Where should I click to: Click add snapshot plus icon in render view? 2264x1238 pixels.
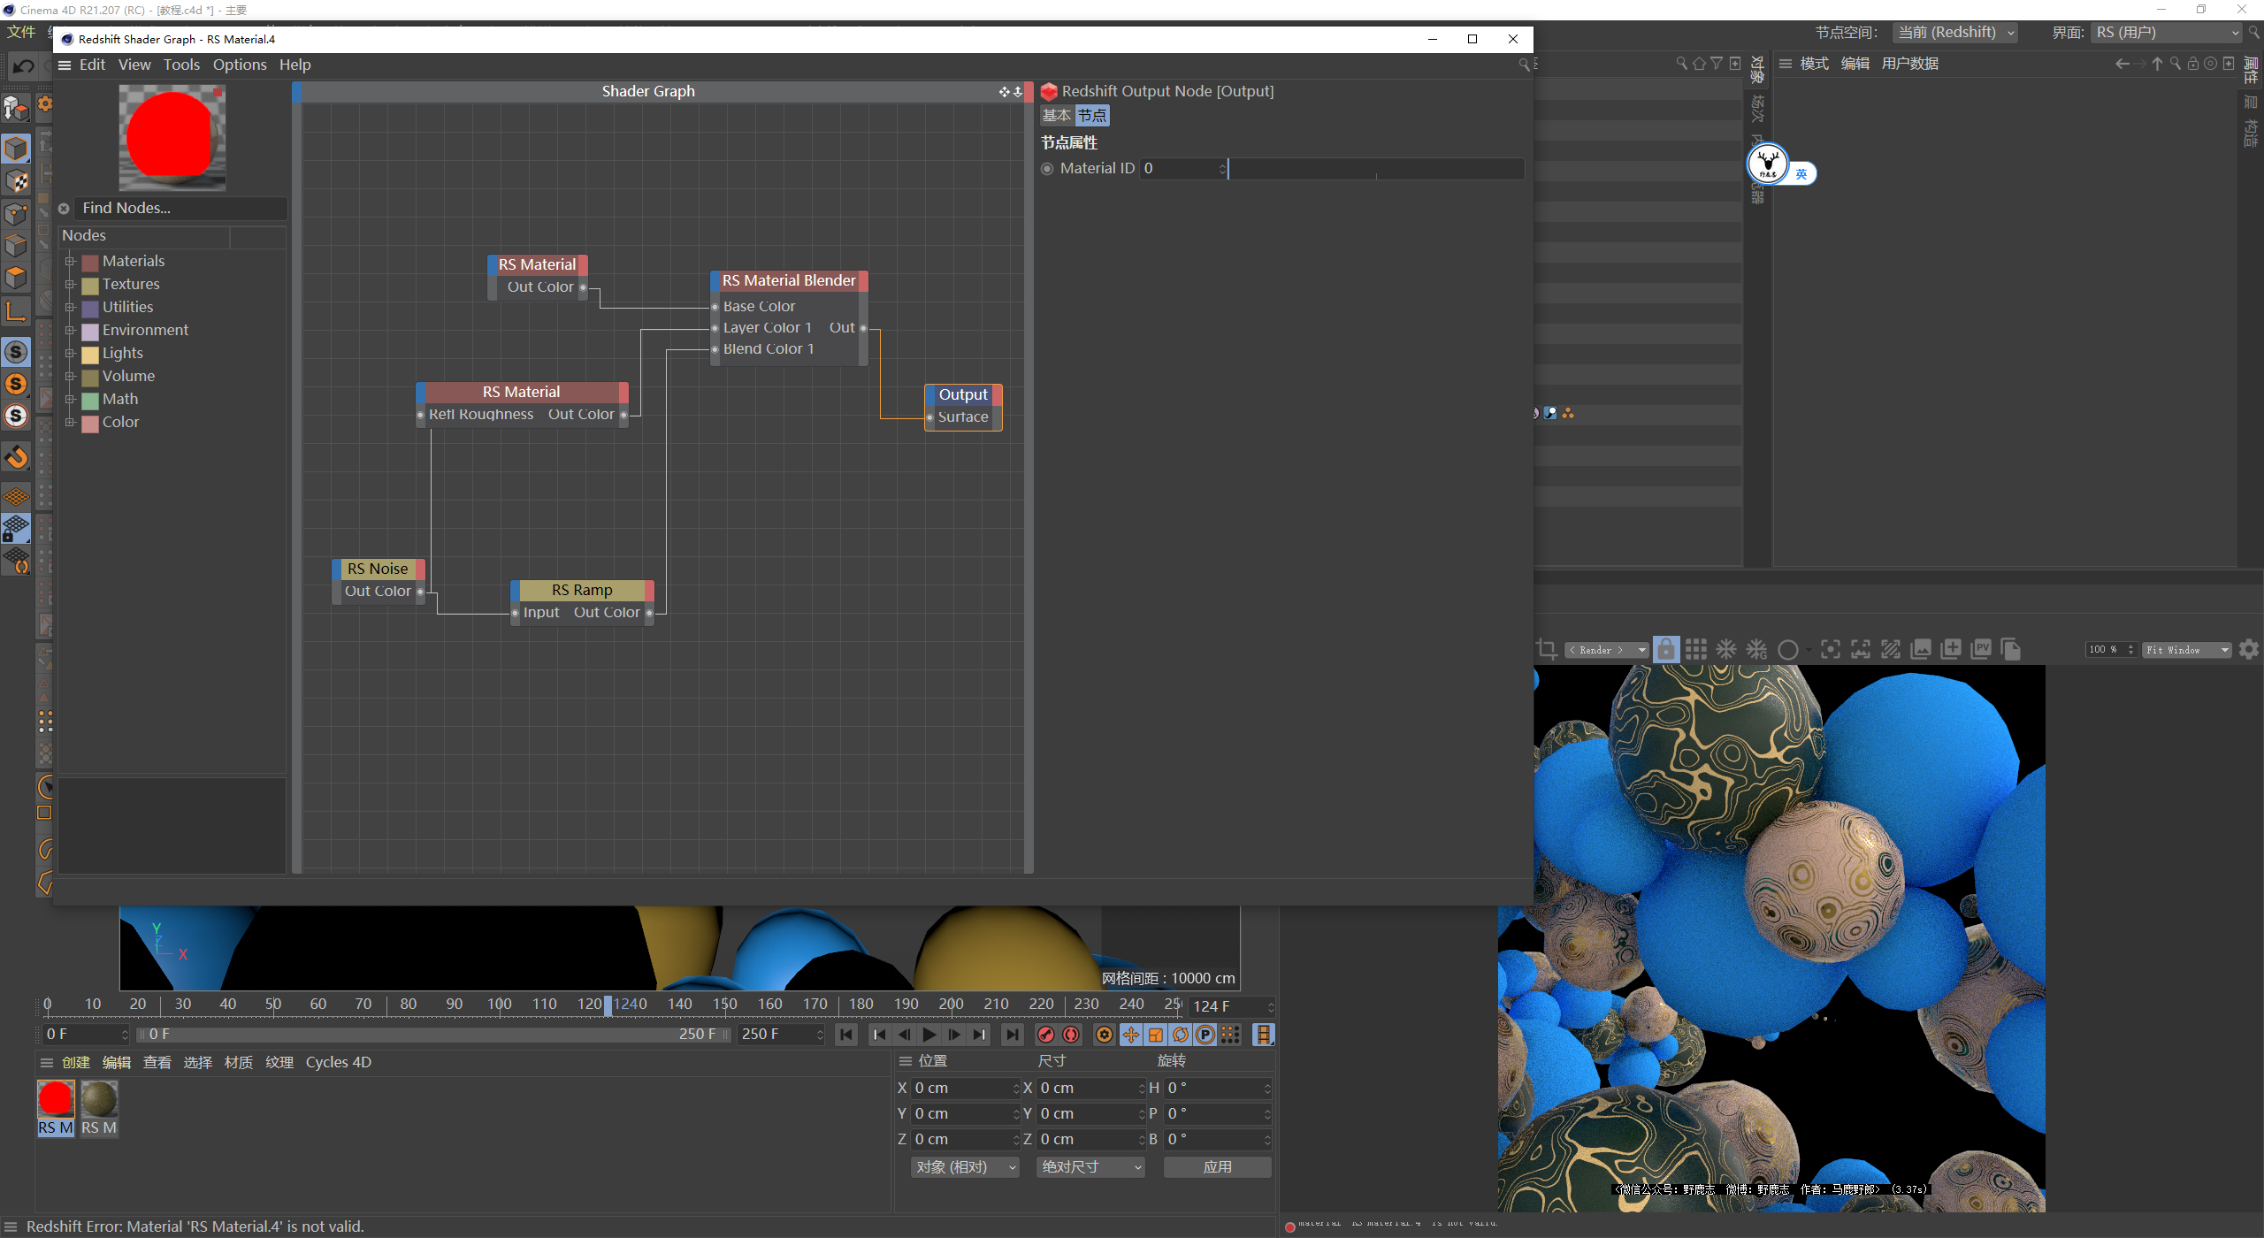(x=1951, y=650)
